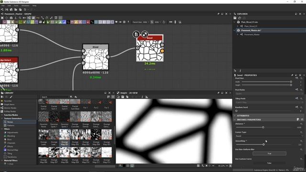The image size is (306, 172).
Task: Adjust the Pixel Size Width slider
Action: pos(266,82)
